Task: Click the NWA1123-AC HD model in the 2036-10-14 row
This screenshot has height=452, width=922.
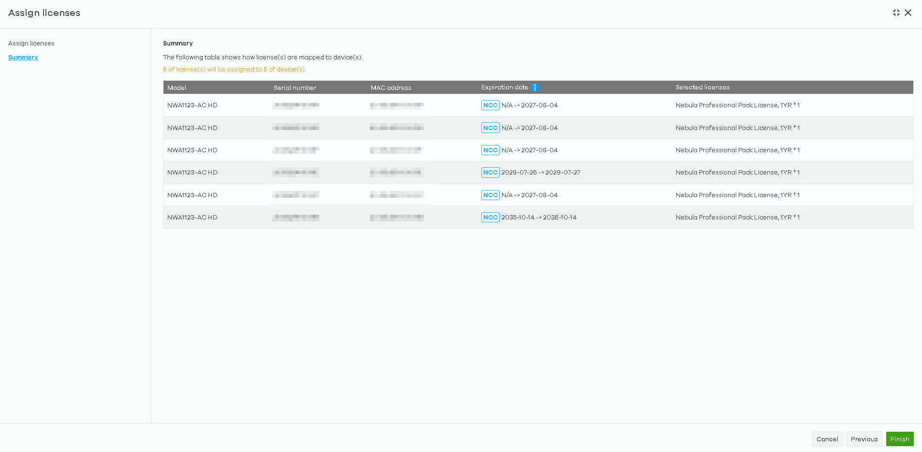Action: (x=193, y=218)
